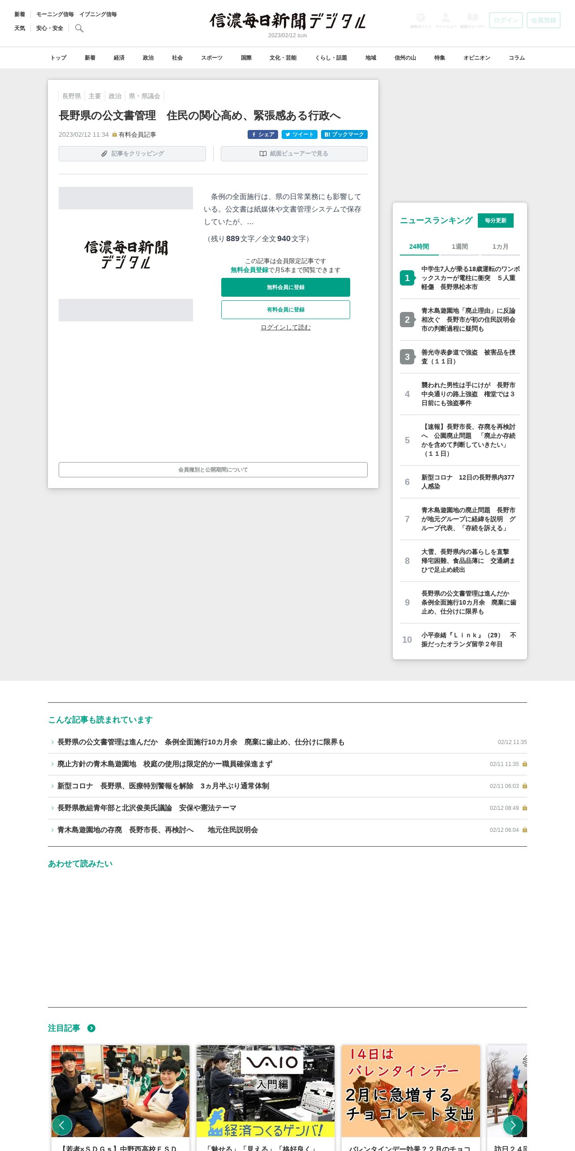The image size is (575, 1151).
Task: Open 社会 navigation item
Action: tap(177, 58)
